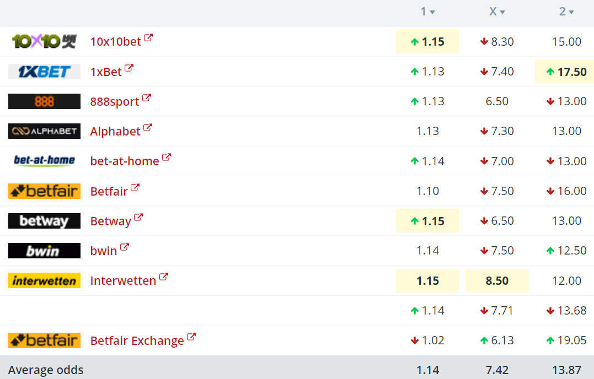Screen dimensions: 594x379
Task: Click the 10x10bet logo image
Action: click(44, 41)
